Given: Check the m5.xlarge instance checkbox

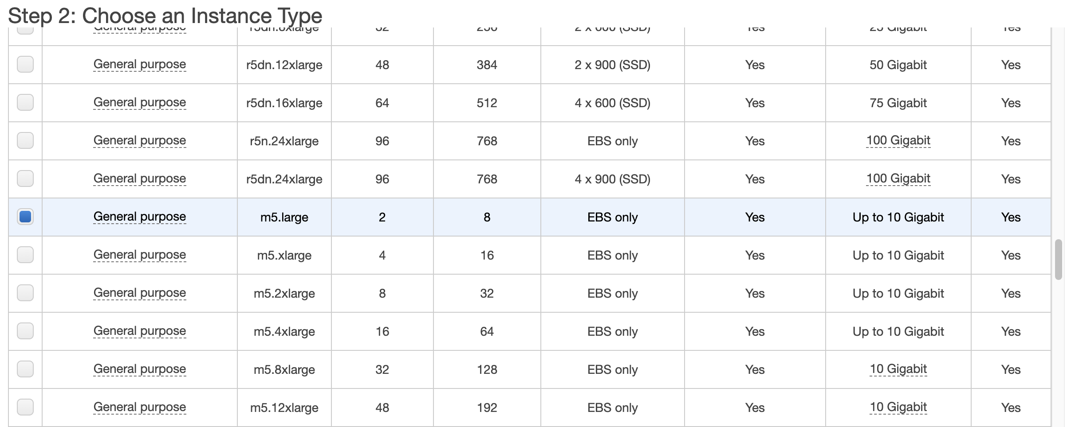Looking at the screenshot, I should pos(25,255).
